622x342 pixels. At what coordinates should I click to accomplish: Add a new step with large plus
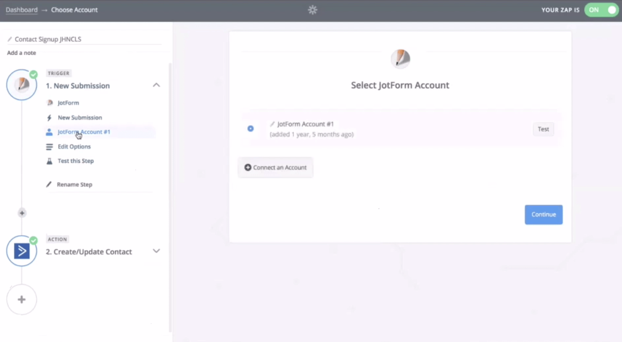tap(22, 299)
